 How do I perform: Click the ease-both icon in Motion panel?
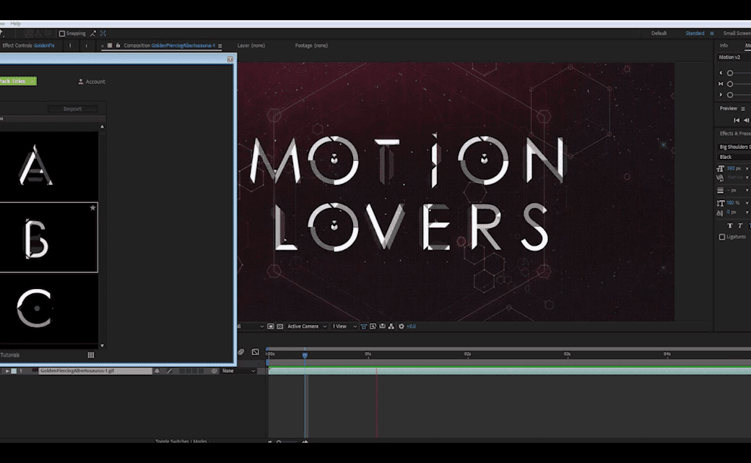coord(721,84)
